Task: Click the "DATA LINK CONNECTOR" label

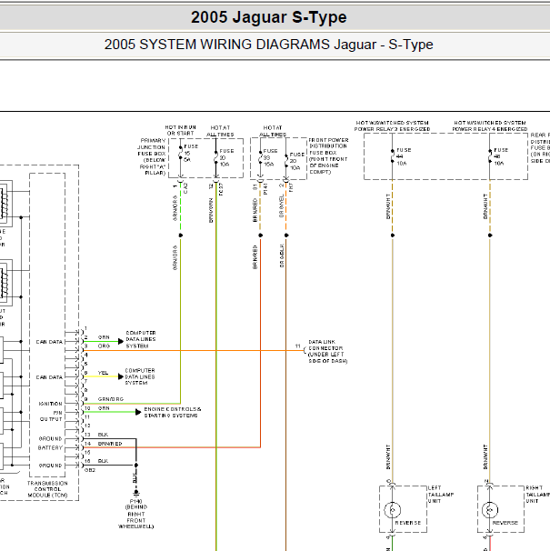Action: pyautogui.click(x=327, y=351)
